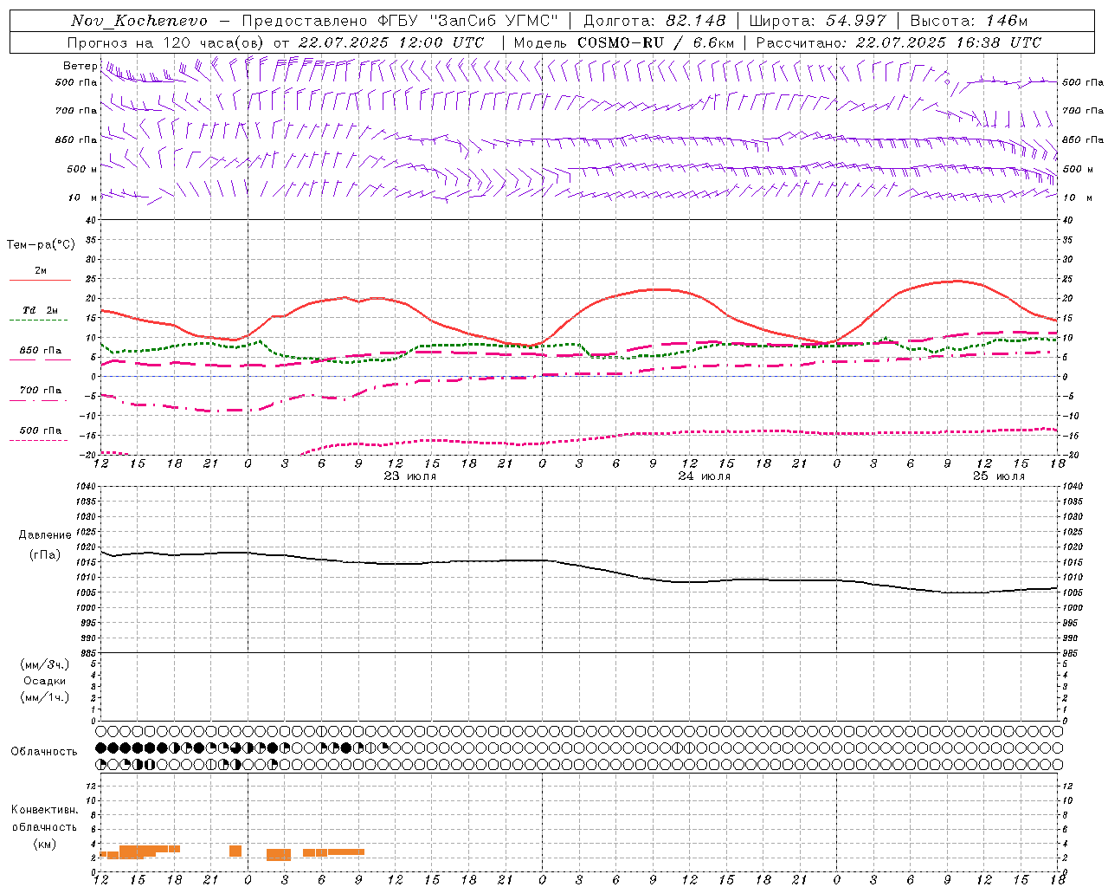Click the "Ветер" wind panel label
Image resolution: width=1108 pixels, height=887 pixels.
(81, 66)
